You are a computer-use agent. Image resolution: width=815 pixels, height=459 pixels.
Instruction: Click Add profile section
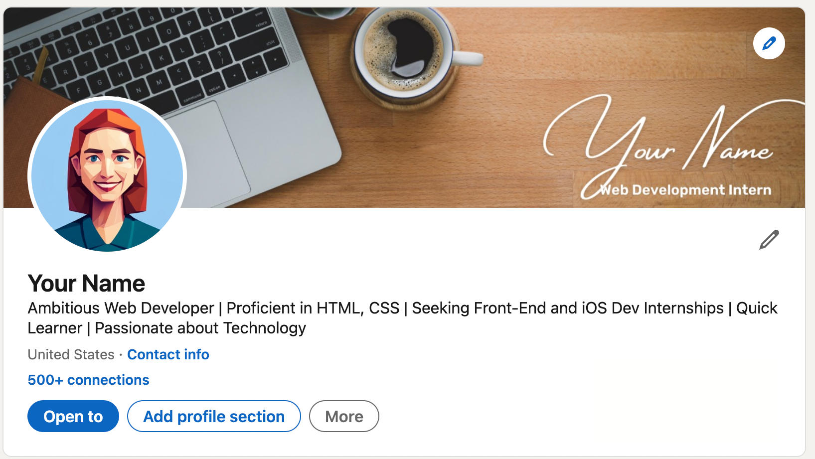tap(213, 416)
